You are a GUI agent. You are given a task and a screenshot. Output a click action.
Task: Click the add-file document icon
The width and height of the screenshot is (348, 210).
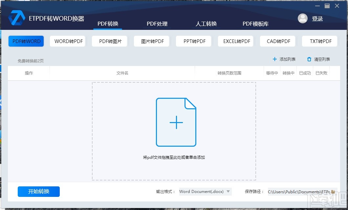176,122
